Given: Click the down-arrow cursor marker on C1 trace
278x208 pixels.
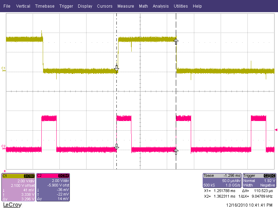Looking at the screenshot, I should pyautogui.click(x=116, y=68).
